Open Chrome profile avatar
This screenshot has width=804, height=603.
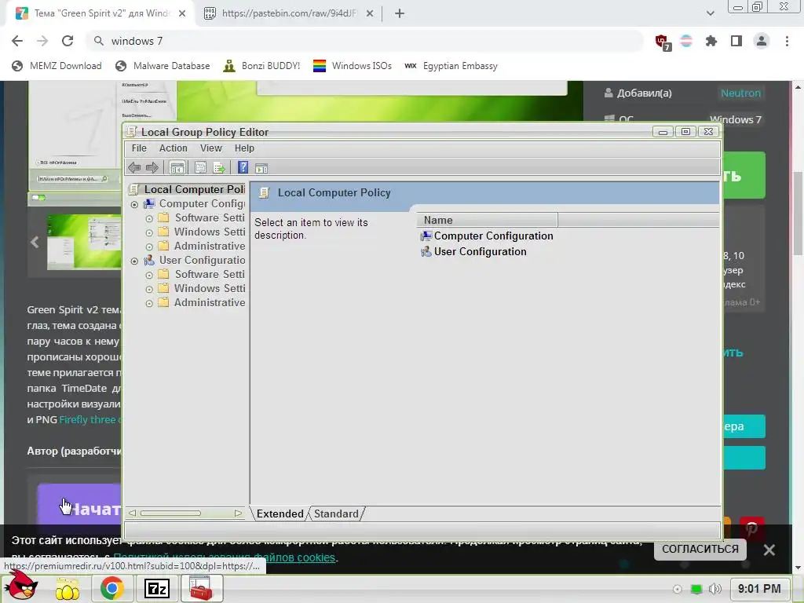[x=762, y=41]
